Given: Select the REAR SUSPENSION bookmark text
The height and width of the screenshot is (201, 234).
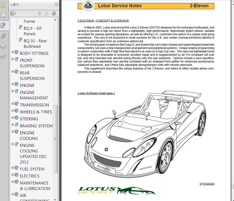Looking at the screenshot, I should point(32,76).
